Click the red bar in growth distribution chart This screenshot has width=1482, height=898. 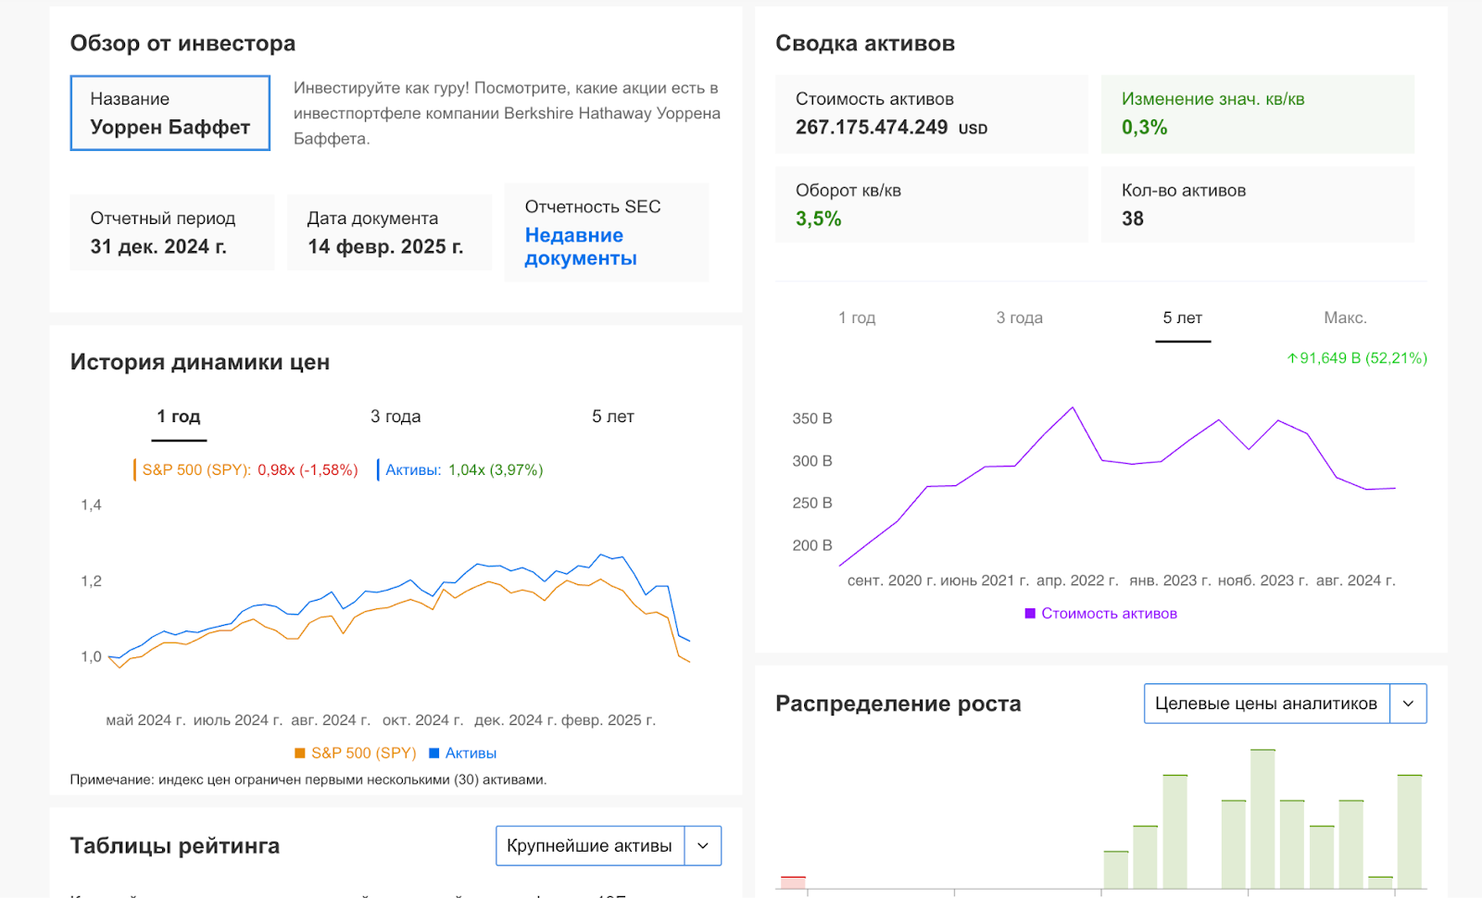coord(793,882)
